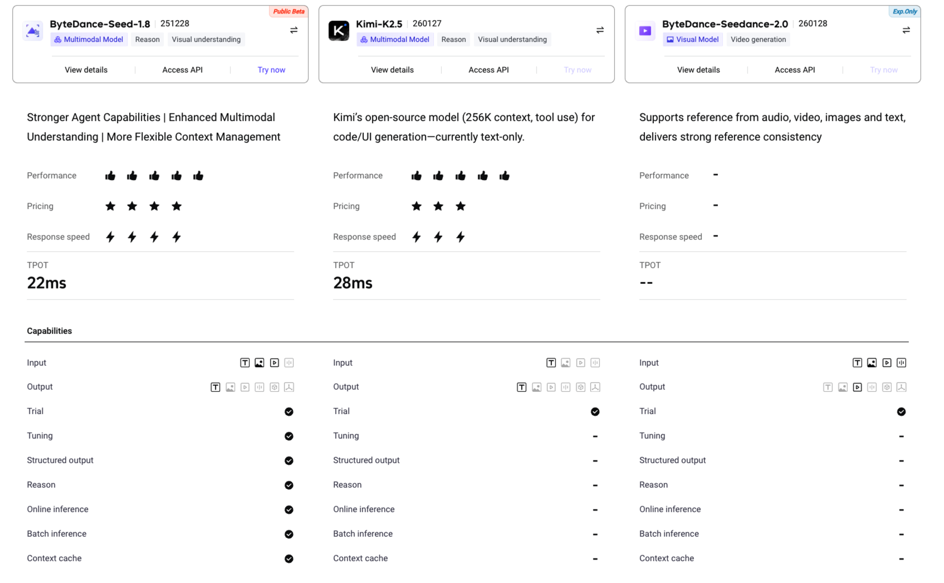The width and height of the screenshot is (944, 583).
Task: Click the ByteDance-Seed-1.8 model logo icon
Action: pyautogui.click(x=33, y=31)
